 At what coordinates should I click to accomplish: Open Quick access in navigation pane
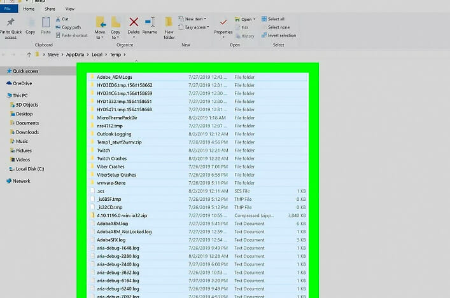[22, 71]
